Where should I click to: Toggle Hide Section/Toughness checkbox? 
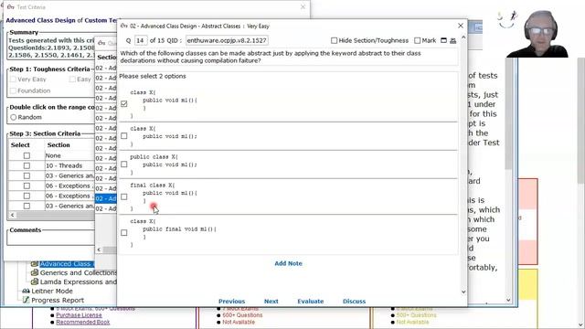[x=334, y=40]
